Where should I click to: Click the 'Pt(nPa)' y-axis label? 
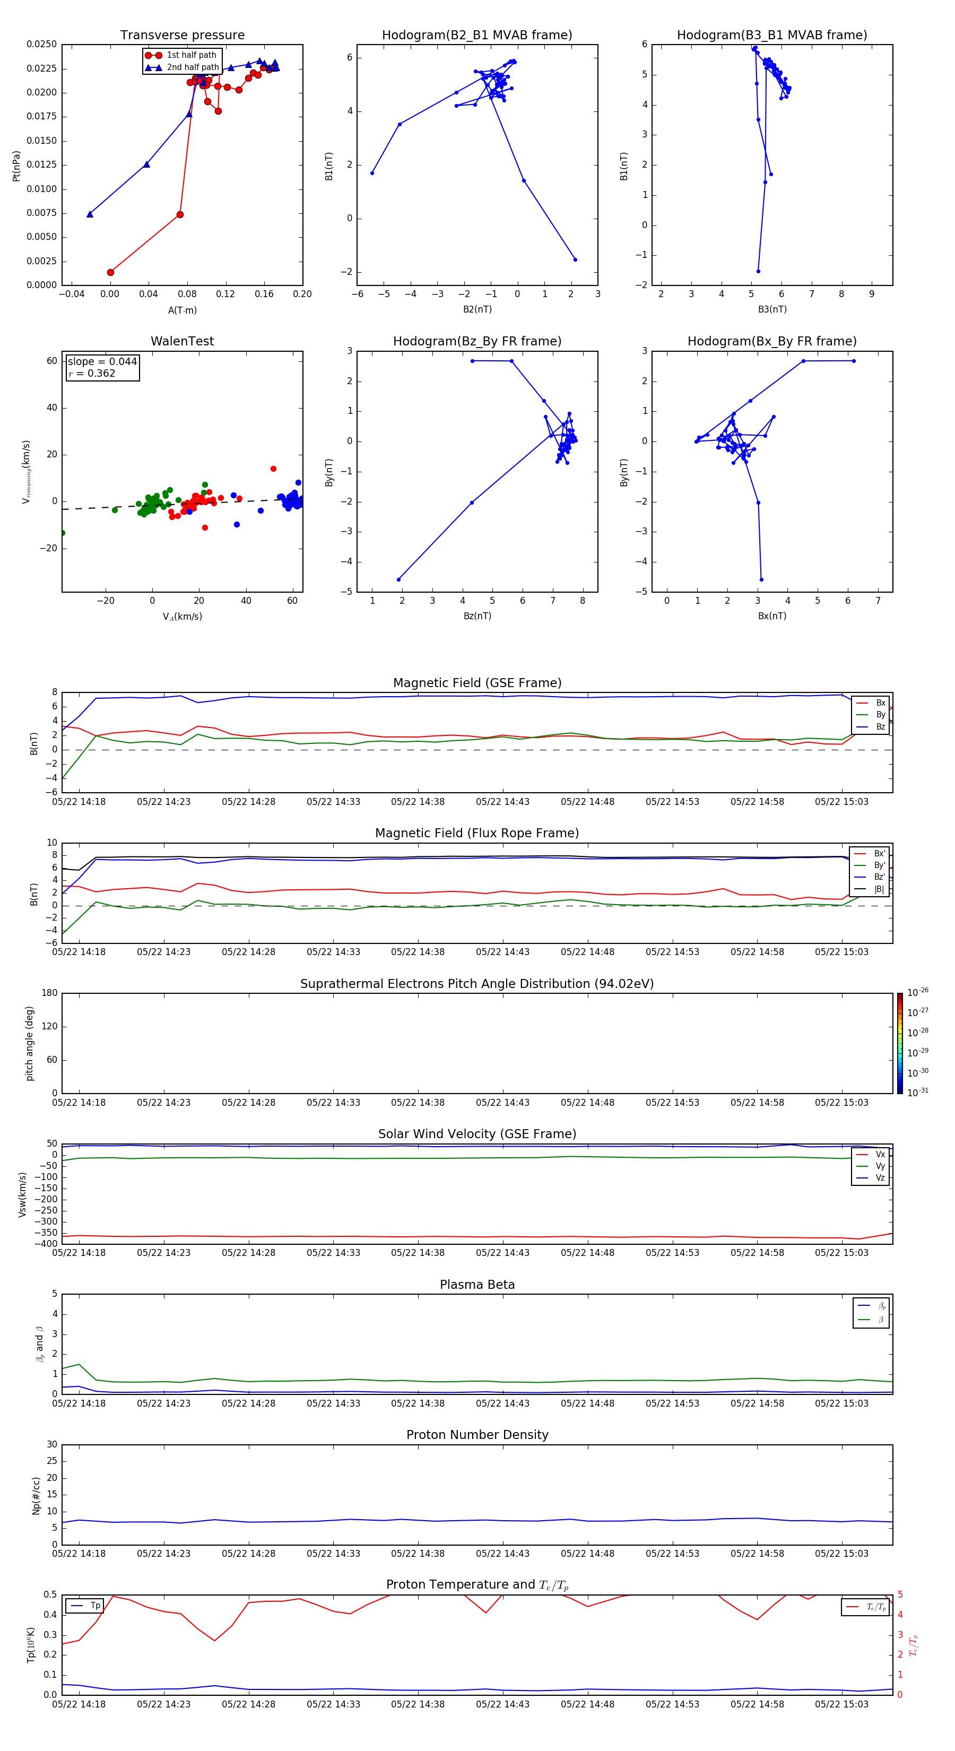(16, 166)
